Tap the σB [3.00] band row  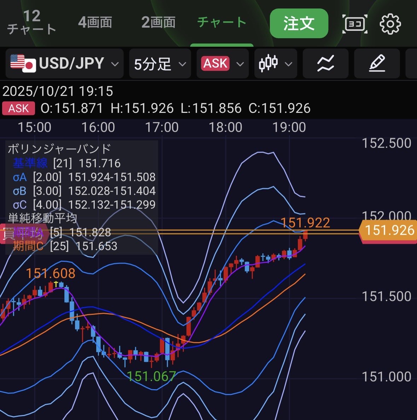[84, 191]
